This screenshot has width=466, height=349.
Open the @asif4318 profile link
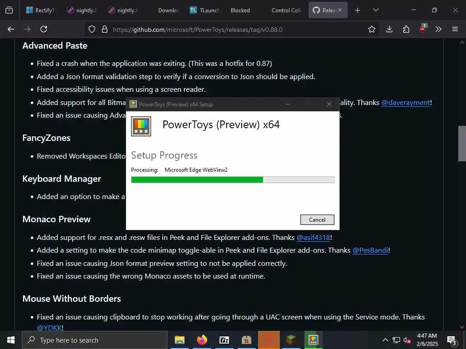[313, 238]
